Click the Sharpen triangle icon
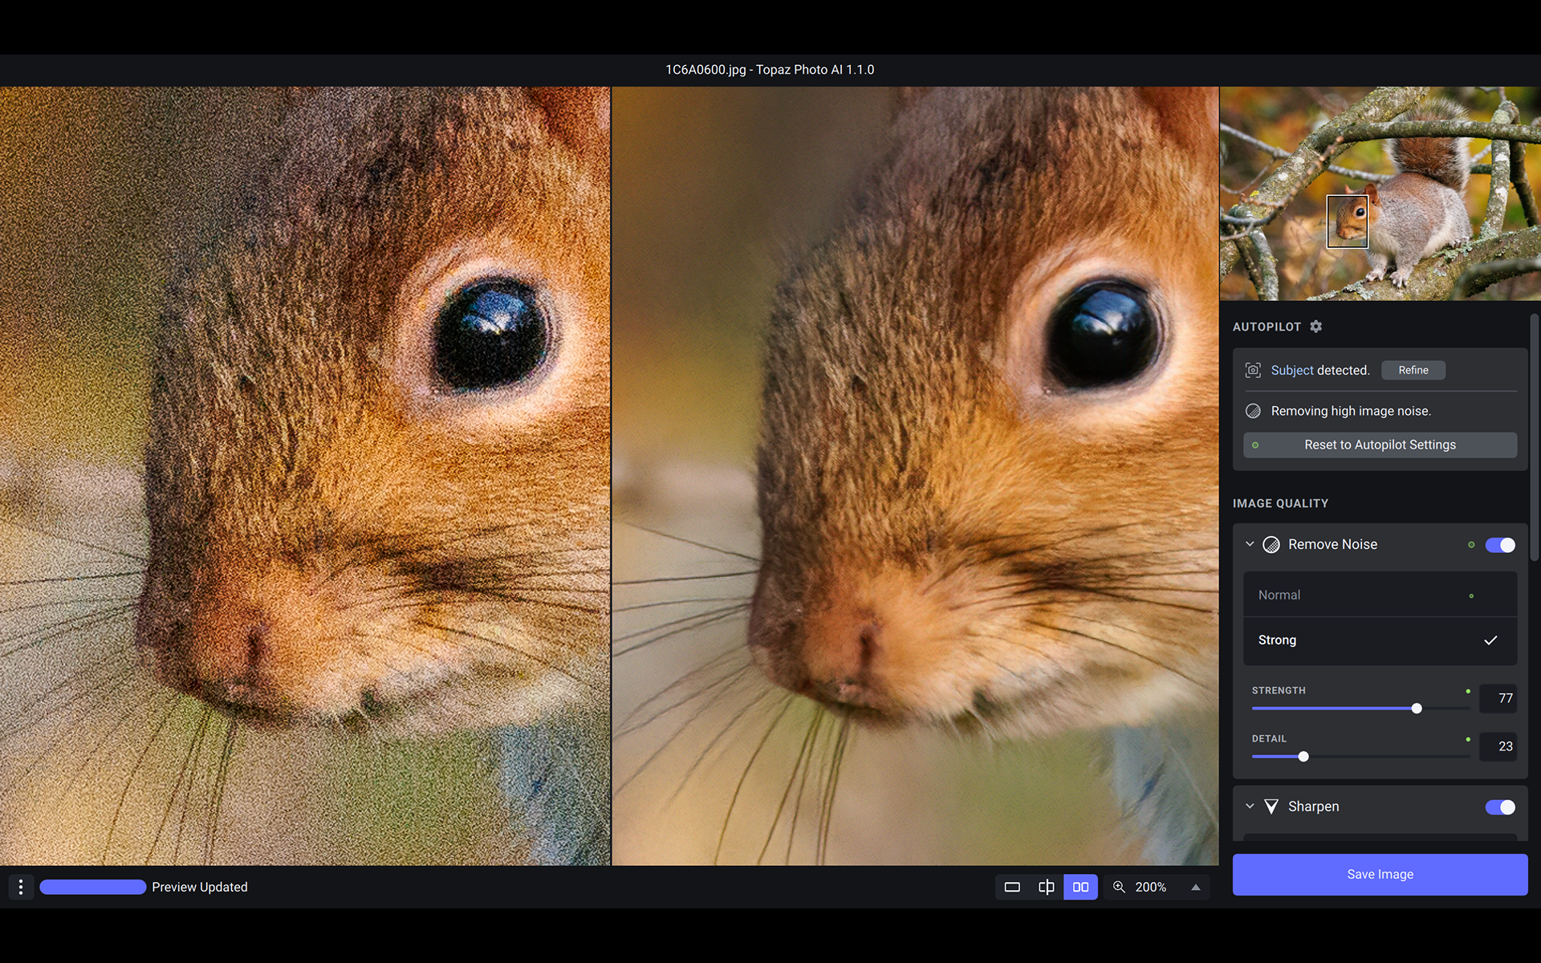This screenshot has width=1541, height=963. [1271, 807]
